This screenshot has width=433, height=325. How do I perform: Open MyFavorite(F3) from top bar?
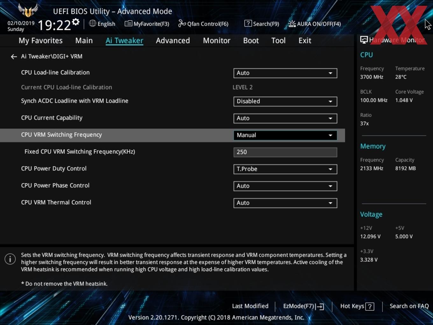point(151,24)
